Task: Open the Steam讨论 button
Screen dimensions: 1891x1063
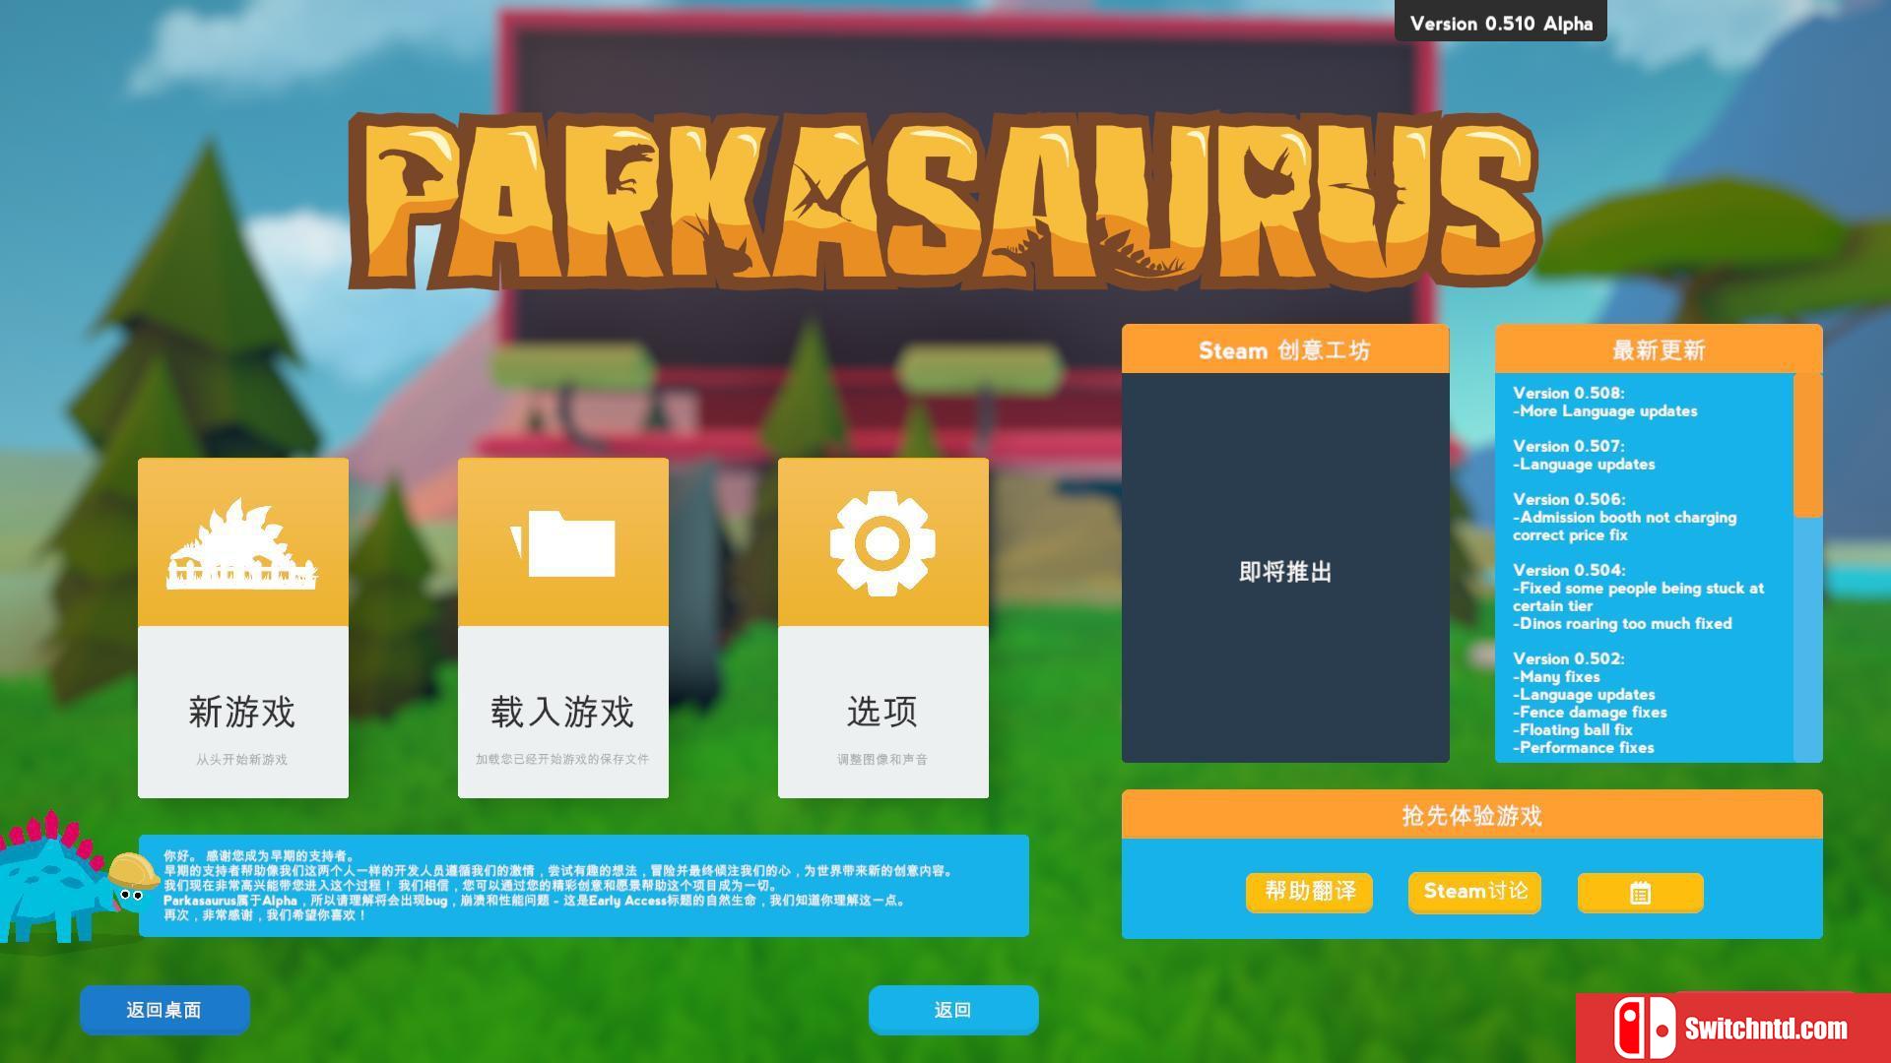Action: pyautogui.click(x=1474, y=892)
